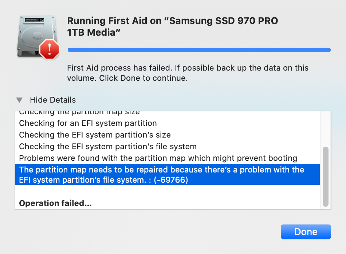Select the 'EFI system partition's file system' check line
Image resolution: width=346 pixels, height=254 pixels.
click(x=108, y=147)
